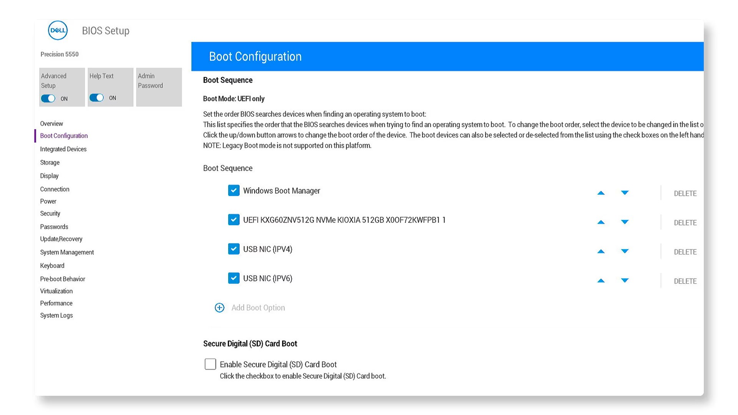
Task: Open Security section in sidebar
Action: 50,214
